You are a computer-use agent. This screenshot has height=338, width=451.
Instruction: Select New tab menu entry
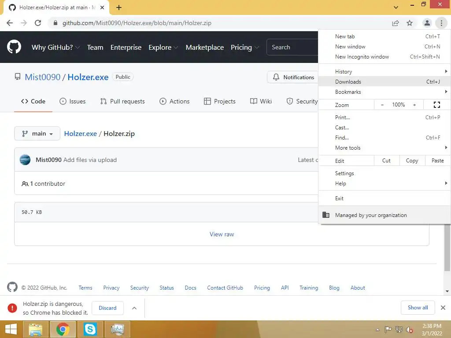(x=384, y=37)
